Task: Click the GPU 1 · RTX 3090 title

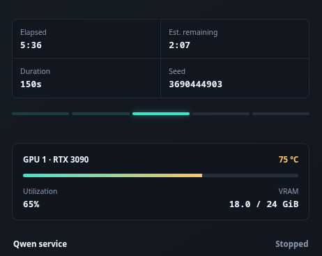Action: [56, 160]
